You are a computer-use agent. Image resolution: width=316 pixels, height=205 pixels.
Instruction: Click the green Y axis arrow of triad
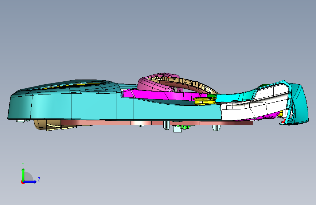point(23,174)
